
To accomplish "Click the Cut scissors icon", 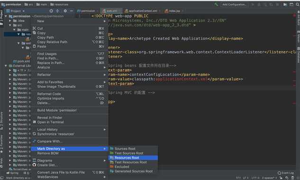I will [34, 28].
